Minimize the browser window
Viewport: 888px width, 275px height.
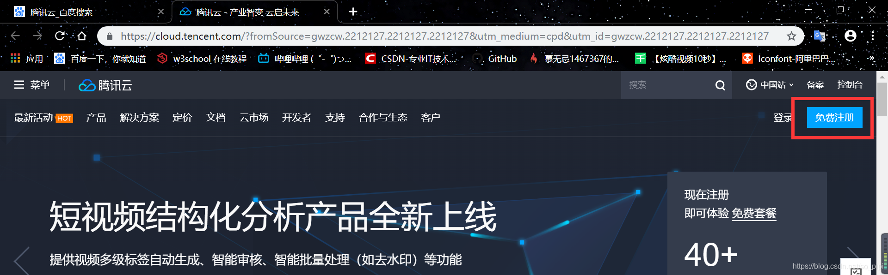808,10
